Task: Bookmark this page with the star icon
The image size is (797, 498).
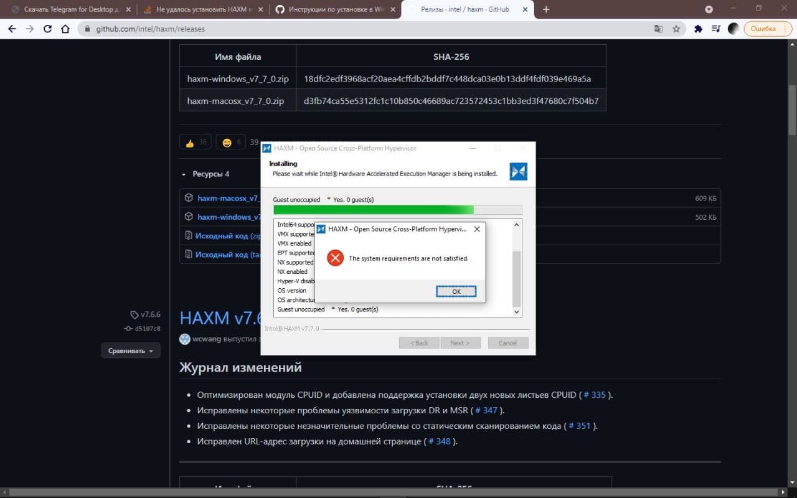Action: coord(676,29)
